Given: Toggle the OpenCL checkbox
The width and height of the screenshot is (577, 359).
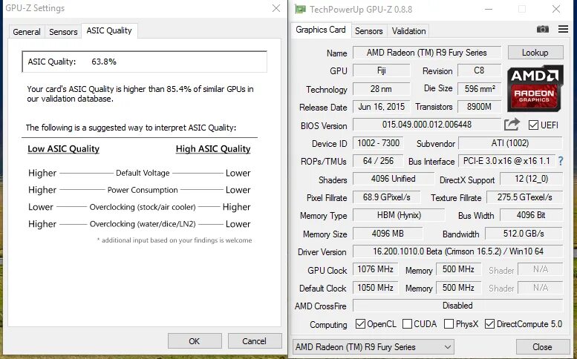Looking at the screenshot, I should tap(360, 323).
